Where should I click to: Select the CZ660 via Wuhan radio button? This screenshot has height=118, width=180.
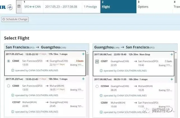point(8,86)
